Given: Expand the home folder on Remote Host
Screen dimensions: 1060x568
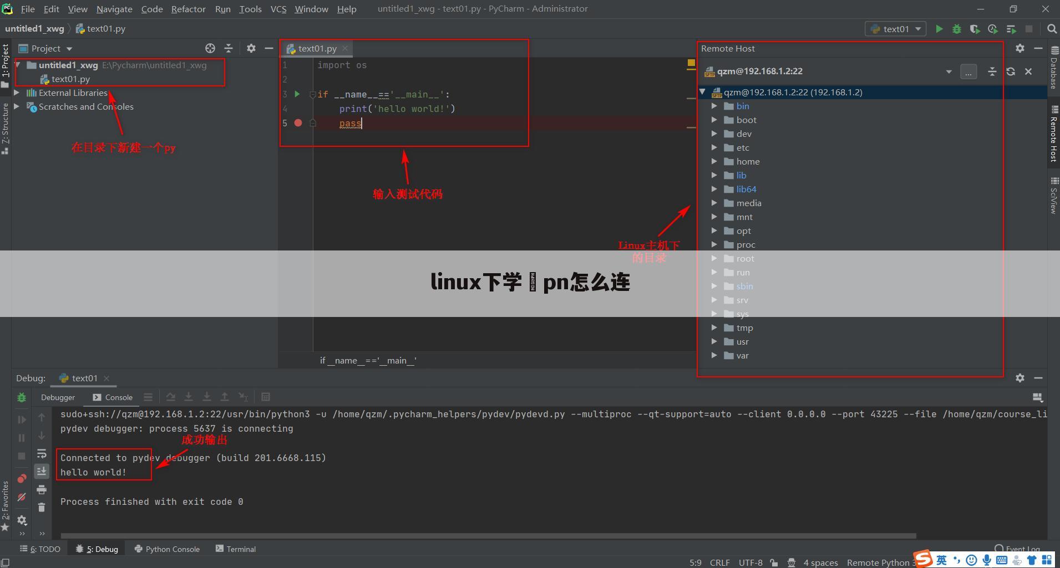Looking at the screenshot, I should click(714, 161).
